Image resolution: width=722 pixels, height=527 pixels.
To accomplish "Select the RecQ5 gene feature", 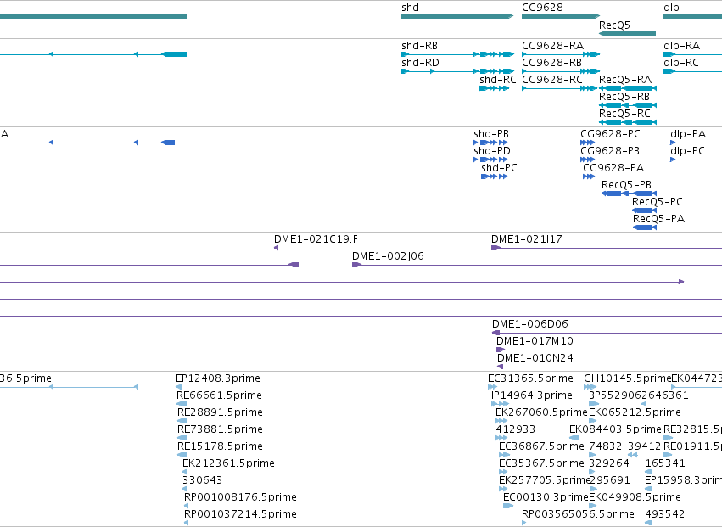I will pyautogui.click(x=627, y=34).
